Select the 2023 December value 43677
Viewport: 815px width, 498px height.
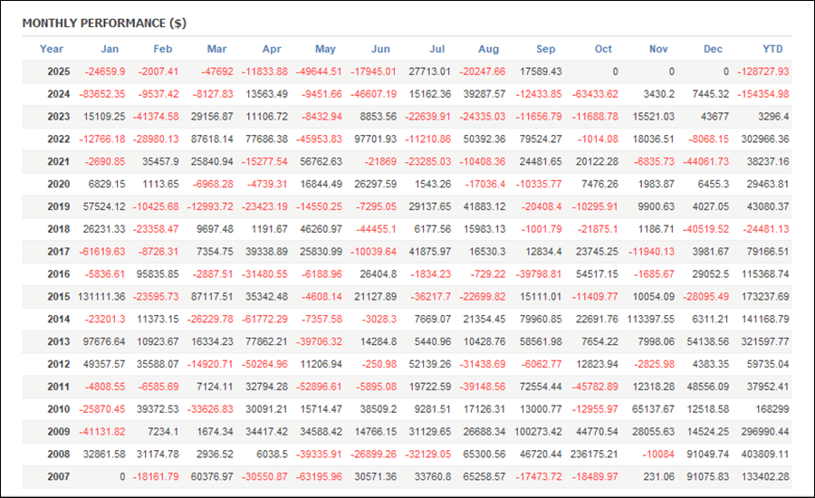pyautogui.click(x=709, y=116)
